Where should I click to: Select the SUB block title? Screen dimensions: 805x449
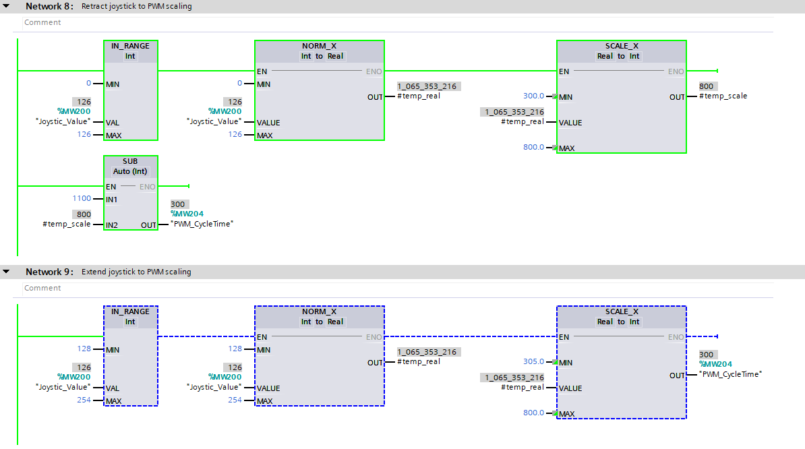(x=130, y=162)
